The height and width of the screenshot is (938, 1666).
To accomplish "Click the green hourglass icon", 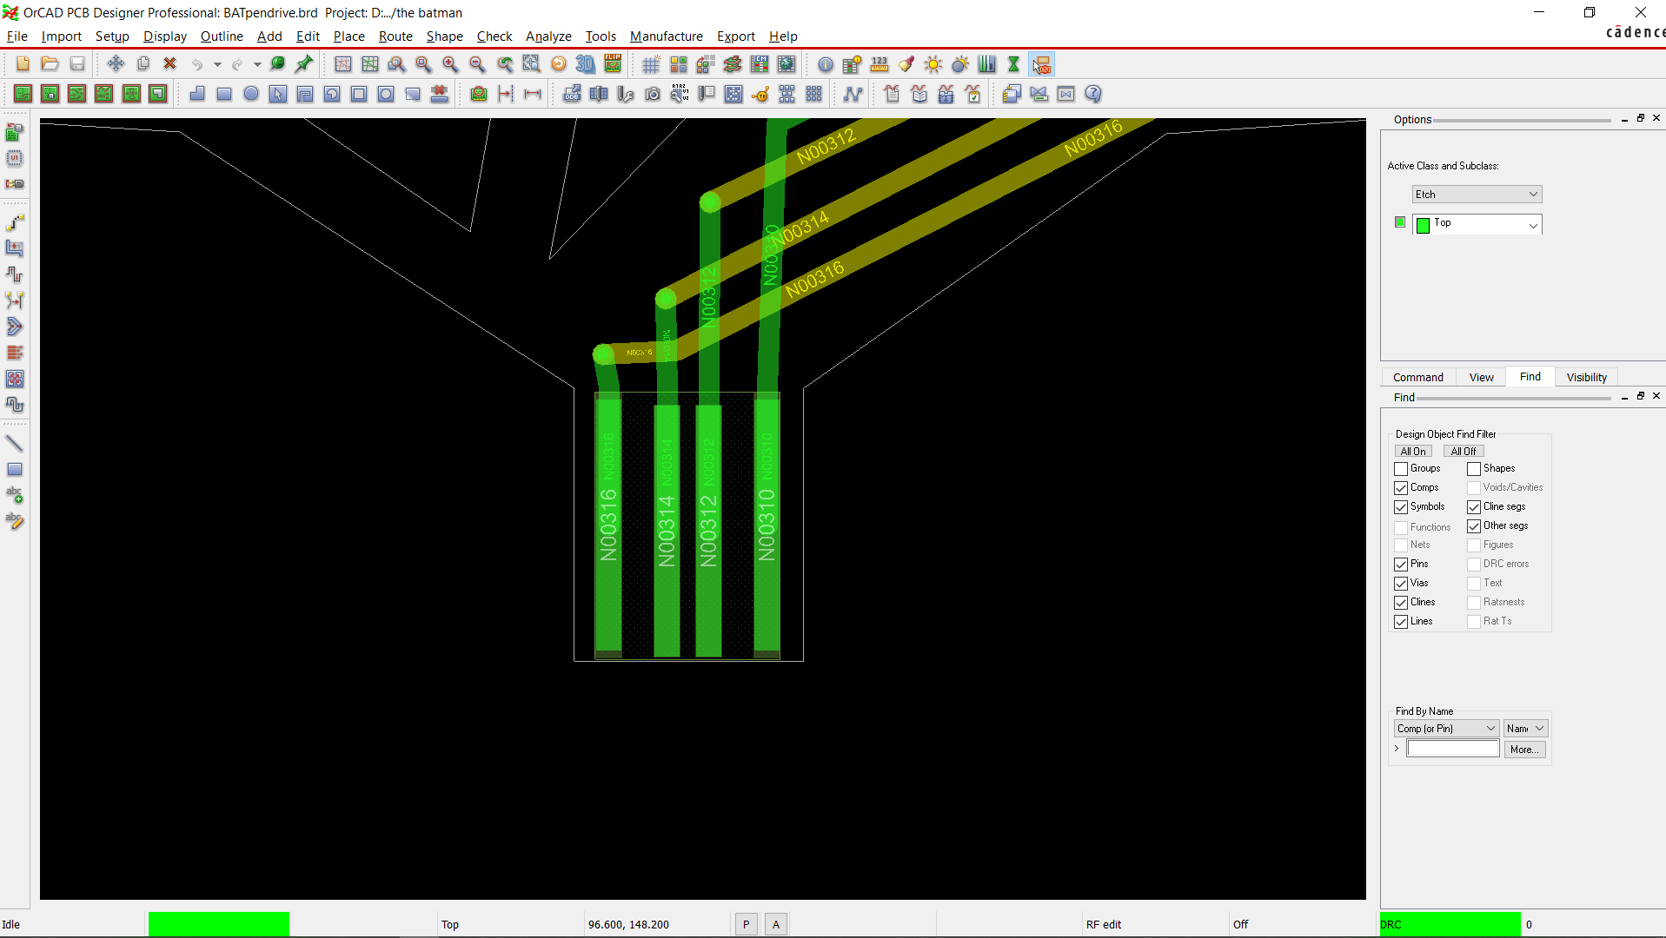I will (1013, 64).
